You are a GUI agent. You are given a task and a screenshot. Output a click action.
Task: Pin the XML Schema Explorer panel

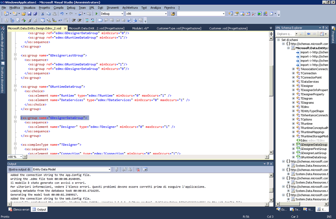(323, 28)
